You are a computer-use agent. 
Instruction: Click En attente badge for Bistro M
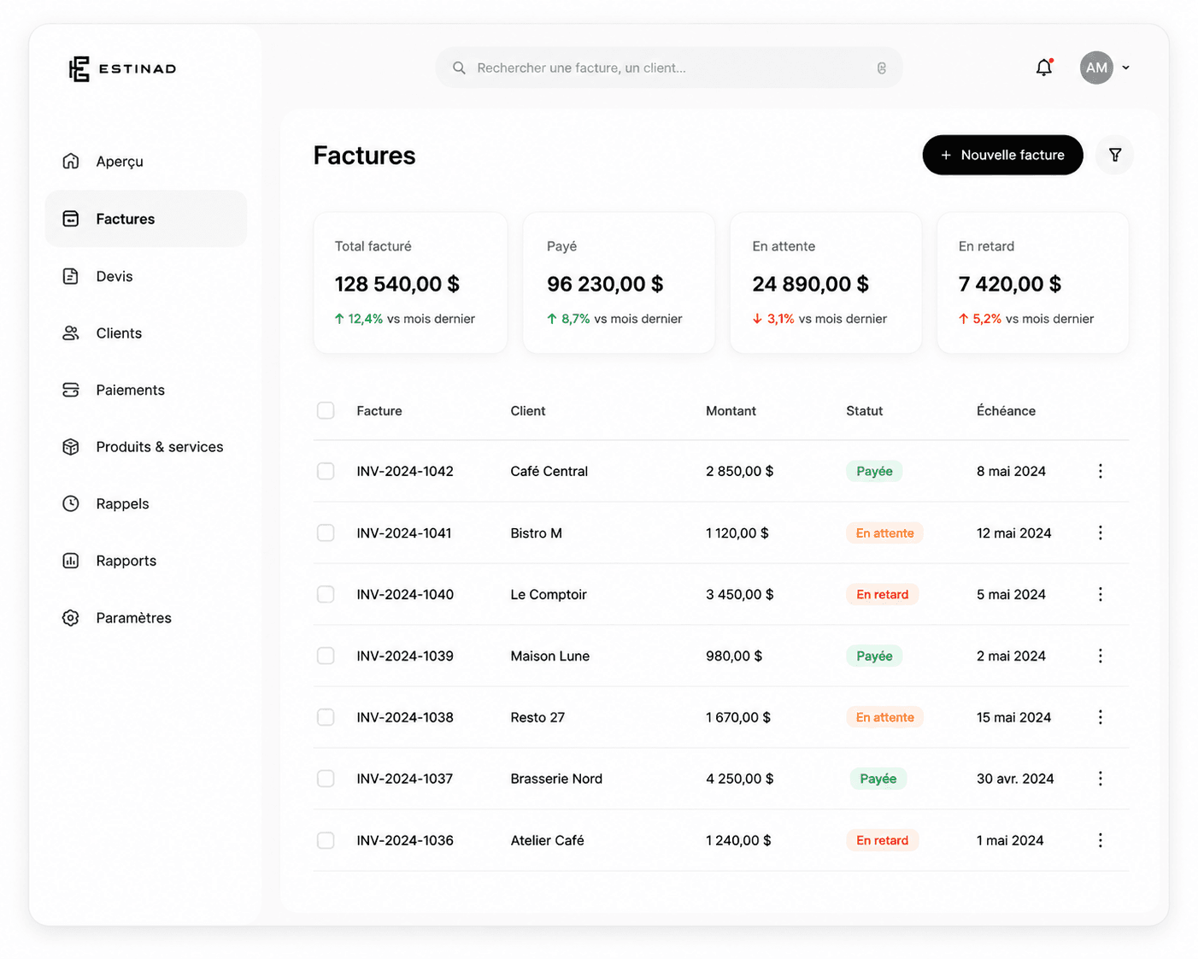pyautogui.click(x=884, y=532)
